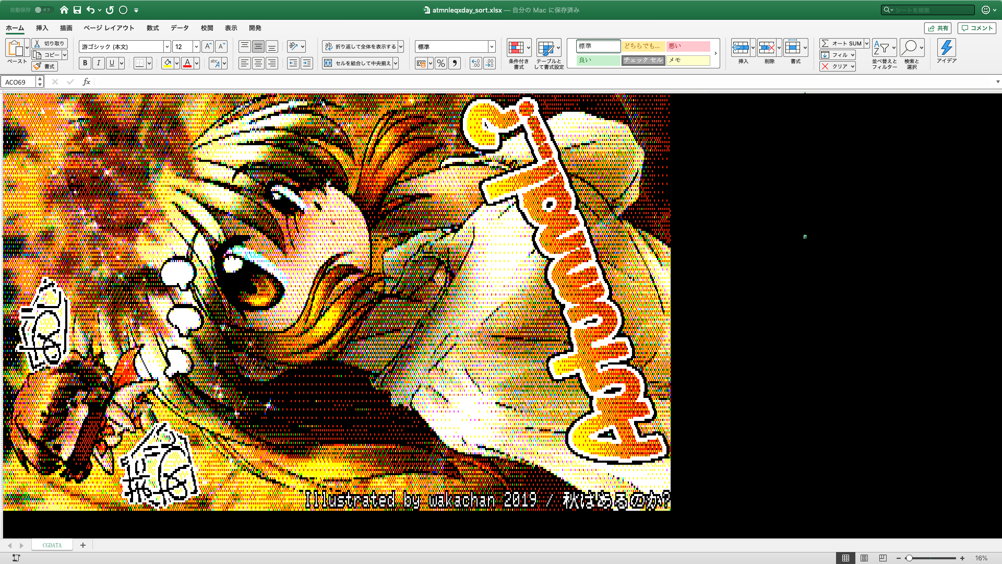Screen dimensions: 1002x564
Task: Open Find and Select 検索と選択
Action: point(912,54)
